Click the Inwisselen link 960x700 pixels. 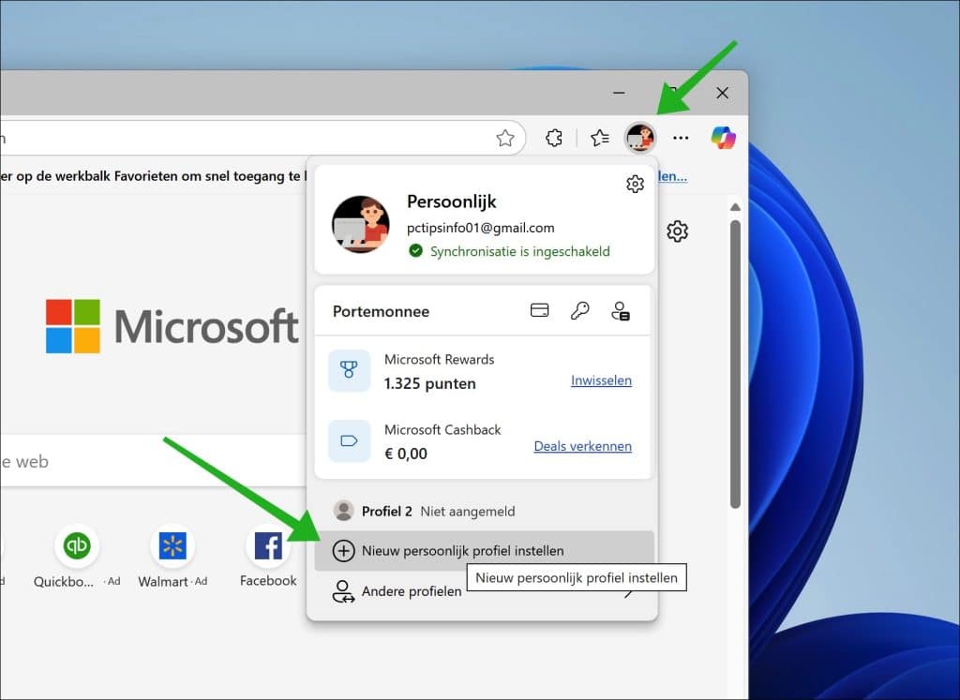click(x=601, y=380)
